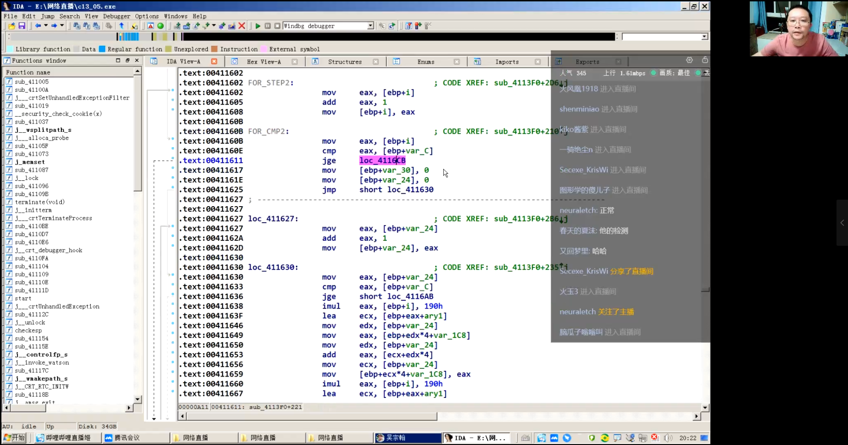Select j__crt_debugger_hook in functions list
The width and height of the screenshot is (848, 445).
pyautogui.click(x=48, y=250)
